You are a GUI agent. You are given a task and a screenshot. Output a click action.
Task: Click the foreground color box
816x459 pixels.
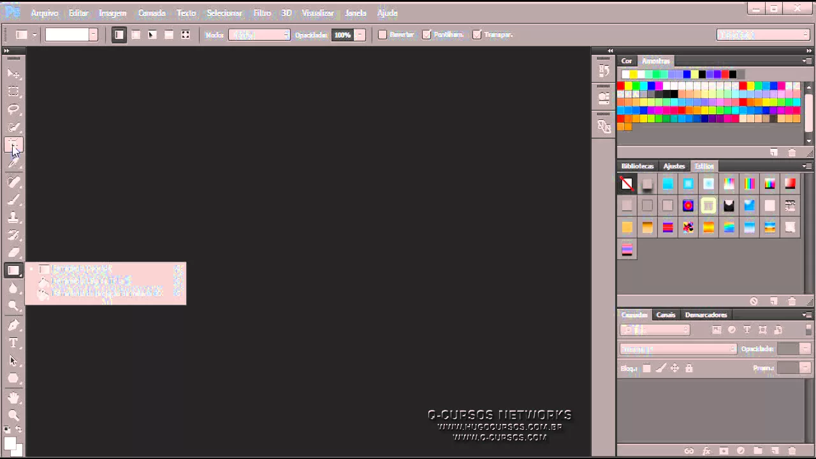[x=10, y=444]
